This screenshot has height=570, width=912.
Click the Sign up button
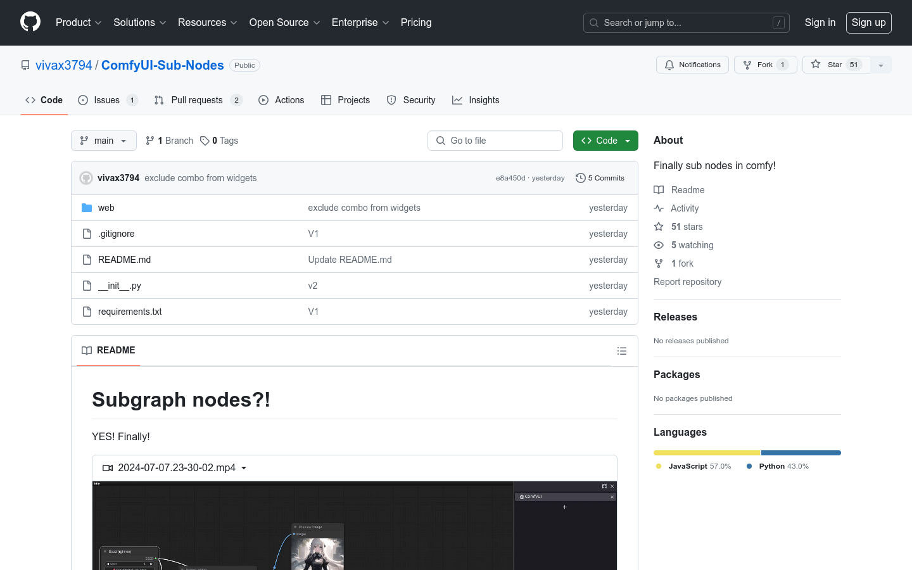(x=869, y=23)
